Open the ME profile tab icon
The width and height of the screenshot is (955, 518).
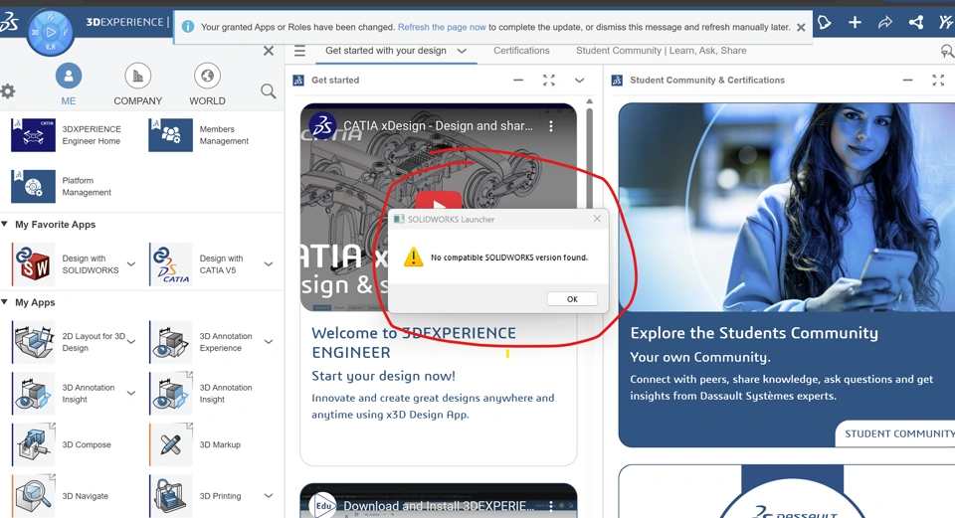coord(69,77)
